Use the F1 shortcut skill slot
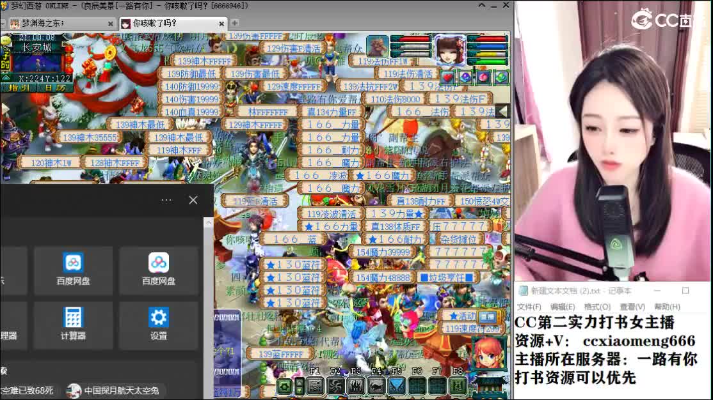This screenshot has width=713, height=400. point(315,386)
